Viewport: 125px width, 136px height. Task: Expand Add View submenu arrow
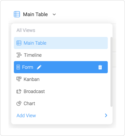[106, 116]
